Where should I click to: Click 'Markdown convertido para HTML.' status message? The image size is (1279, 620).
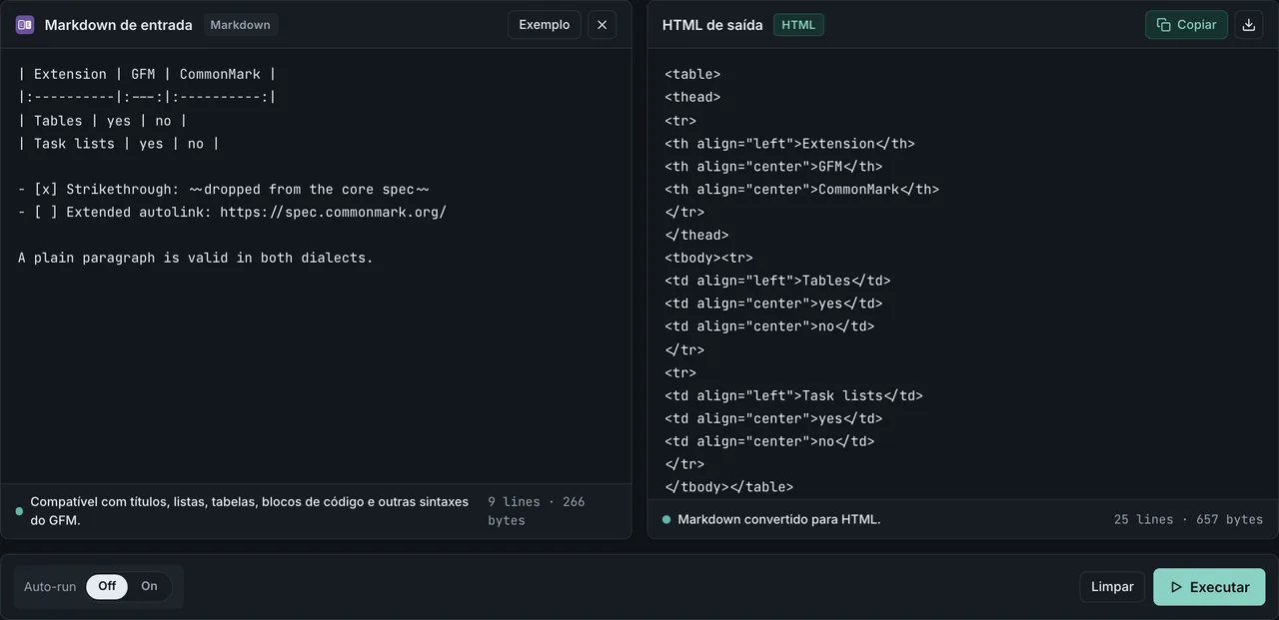(x=778, y=519)
